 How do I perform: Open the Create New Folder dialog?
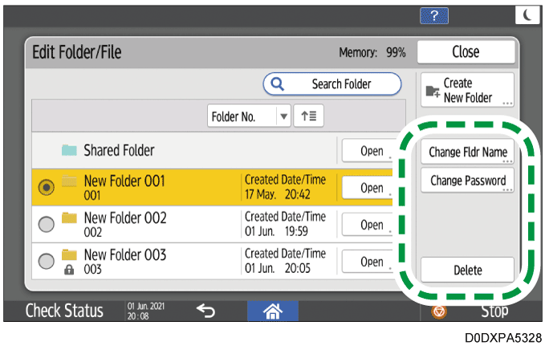[466, 89]
